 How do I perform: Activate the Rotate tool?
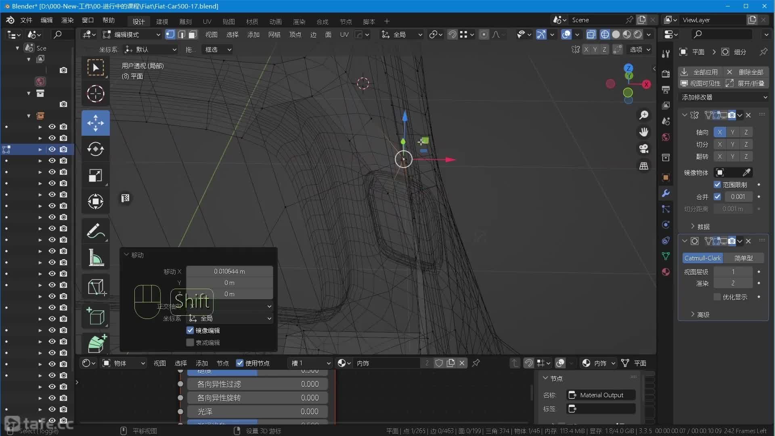click(x=96, y=149)
